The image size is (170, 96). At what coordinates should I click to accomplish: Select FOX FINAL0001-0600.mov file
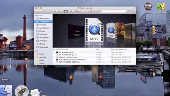pos(94,62)
